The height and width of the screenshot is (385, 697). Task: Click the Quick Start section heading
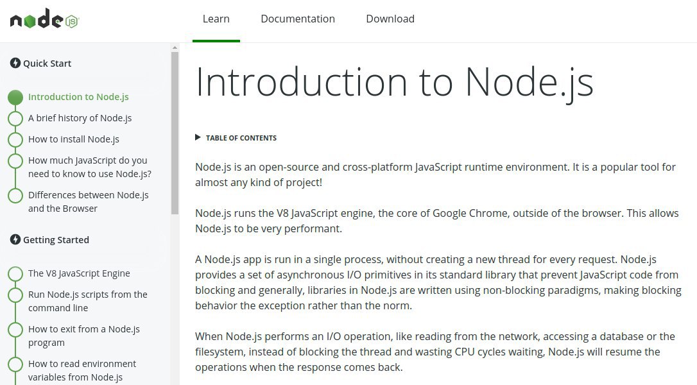click(47, 64)
